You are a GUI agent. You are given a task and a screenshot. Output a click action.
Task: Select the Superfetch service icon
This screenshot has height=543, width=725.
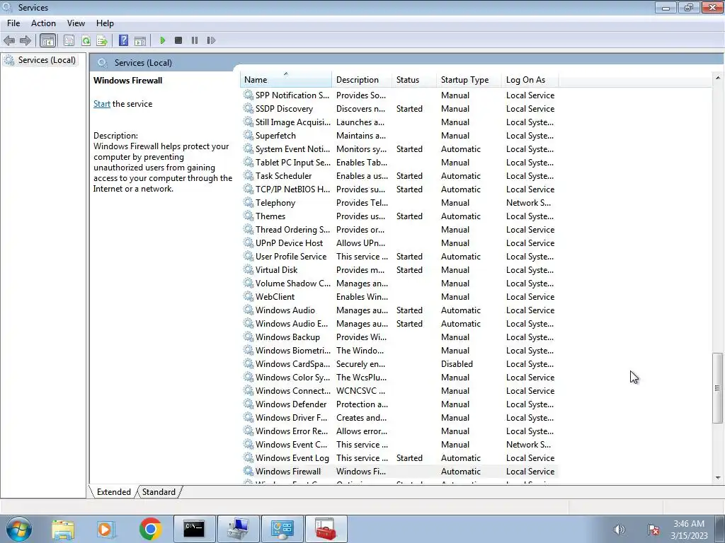click(249, 135)
